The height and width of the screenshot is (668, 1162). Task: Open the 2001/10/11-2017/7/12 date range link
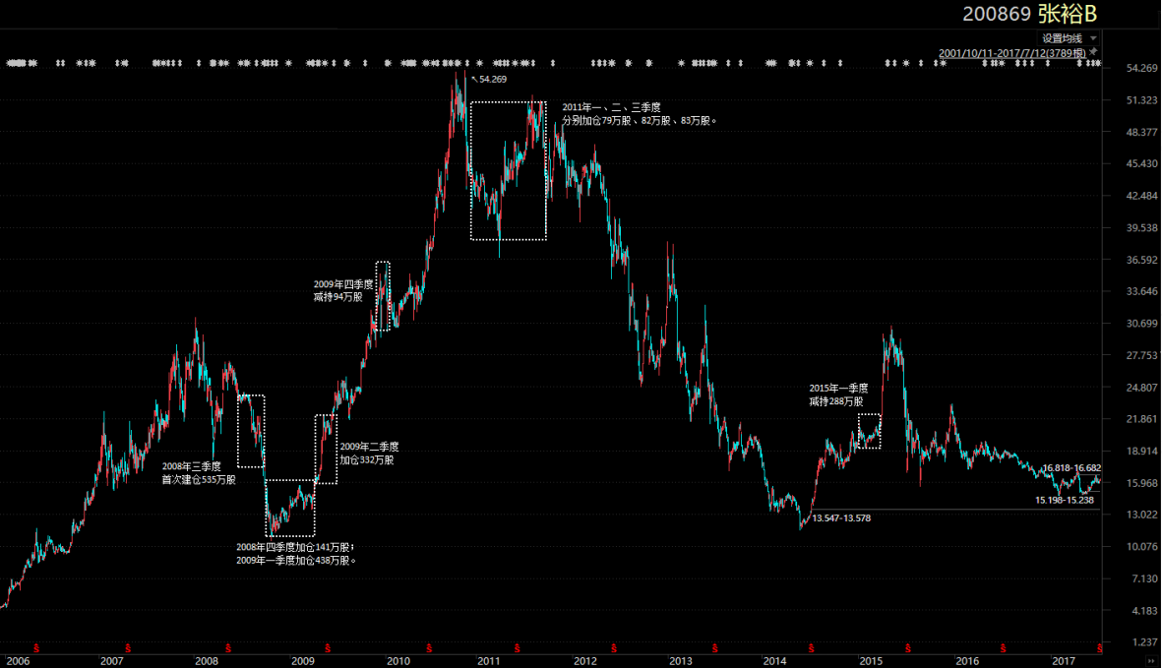[x=1011, y=53]
